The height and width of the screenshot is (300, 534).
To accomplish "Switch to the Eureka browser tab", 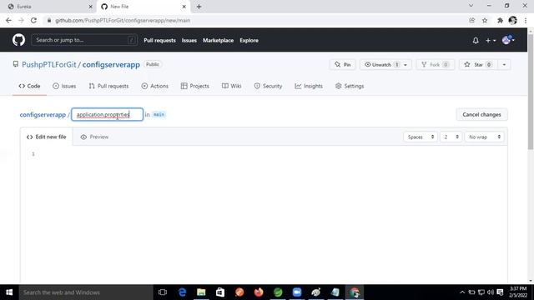I will (x=50, y=7).
